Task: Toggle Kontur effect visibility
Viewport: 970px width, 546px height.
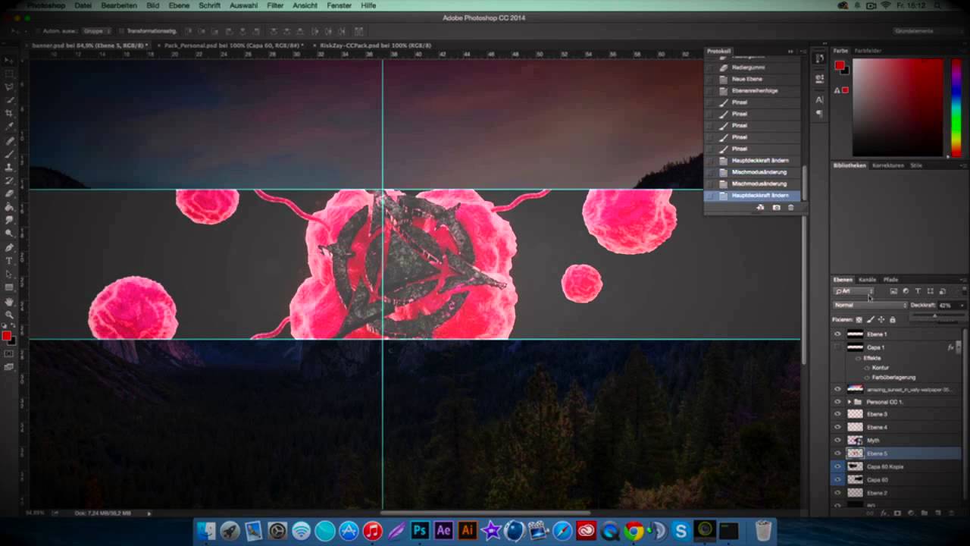Action: click(867, 368)
